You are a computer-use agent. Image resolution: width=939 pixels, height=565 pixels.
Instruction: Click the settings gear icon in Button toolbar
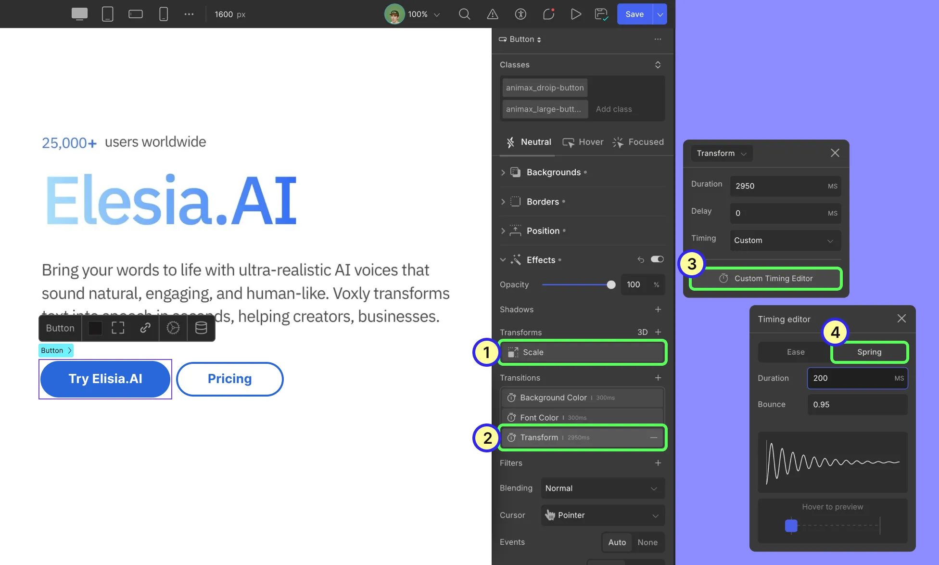[x=173, y=328]
